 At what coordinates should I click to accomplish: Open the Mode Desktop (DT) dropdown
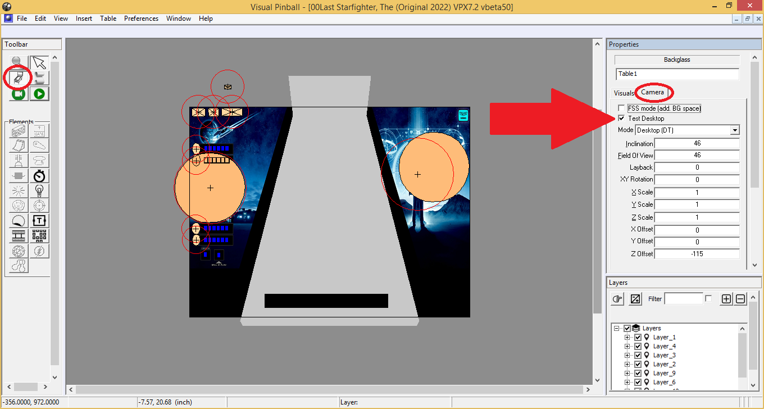tap(734, 130)
